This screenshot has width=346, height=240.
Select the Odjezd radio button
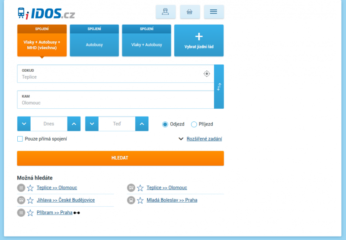pos(165,124)
